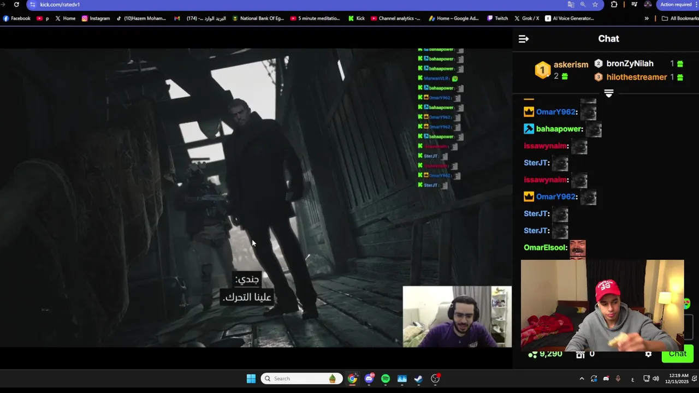699x393 pixels.
Task: Click the zoom magnifier icon in address bar
Action: pyautogui.click(x=583, y=4)
